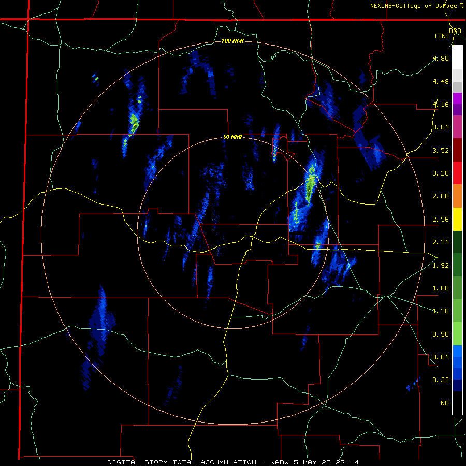Pick the black ND swatch at scale bottom
Screen dimensions: 466x466
[x=457, y=403]
